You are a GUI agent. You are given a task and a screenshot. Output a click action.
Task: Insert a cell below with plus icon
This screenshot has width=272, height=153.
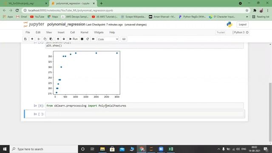(32, 39)
